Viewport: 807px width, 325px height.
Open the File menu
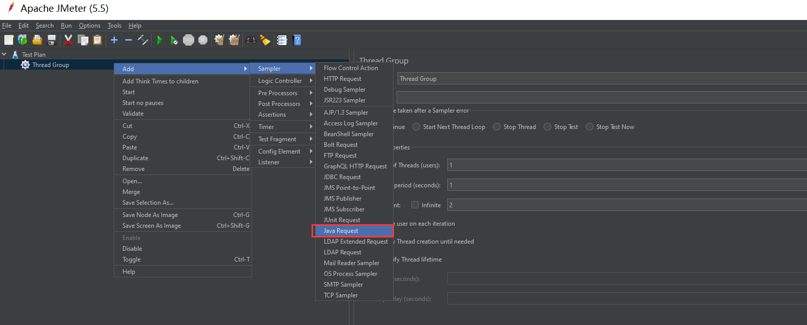[7, 26]
